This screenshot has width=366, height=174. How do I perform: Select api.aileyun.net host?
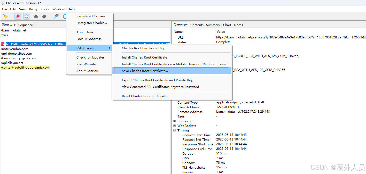tap(12, 63)
